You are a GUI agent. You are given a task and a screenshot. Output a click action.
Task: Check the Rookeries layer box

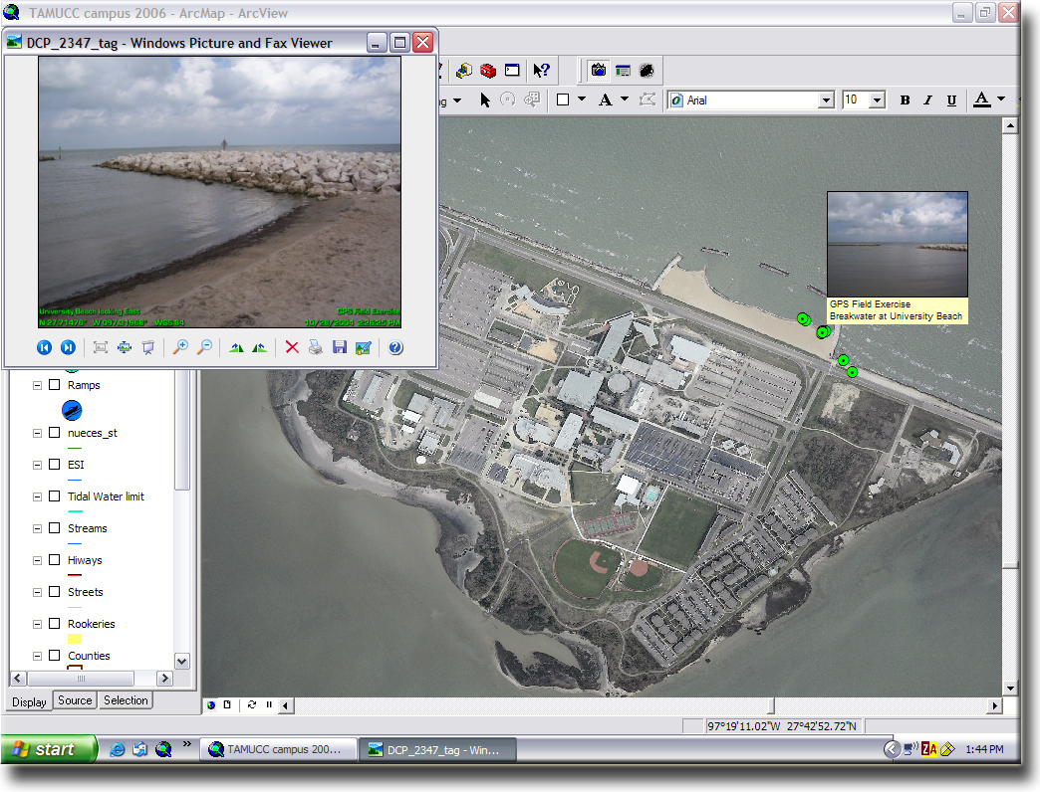click(55, 623)
